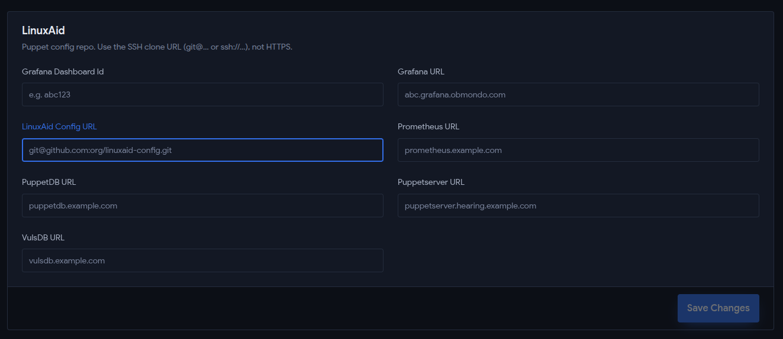
Task: Click the PuppetDB URL label
Action: (x=49, y=182)
